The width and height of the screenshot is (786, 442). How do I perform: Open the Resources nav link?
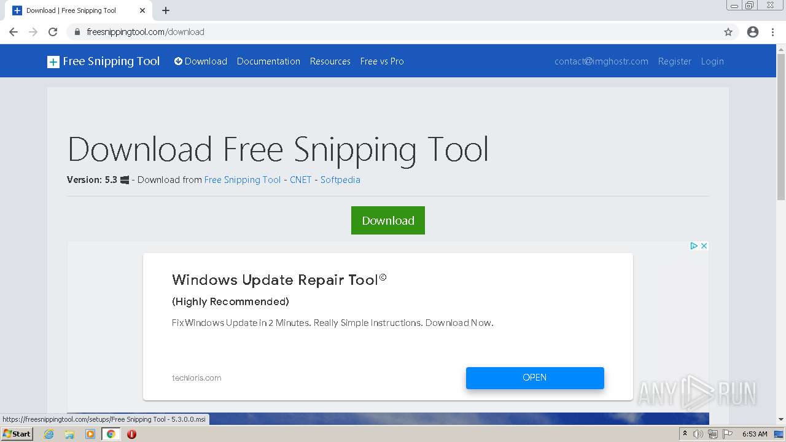click(330, 61)
